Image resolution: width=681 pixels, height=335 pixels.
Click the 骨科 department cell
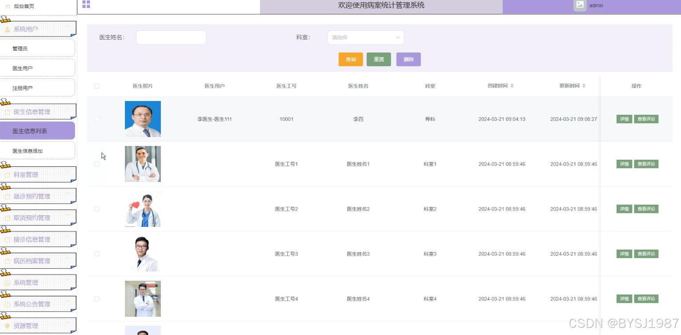(x=430, y=119)
